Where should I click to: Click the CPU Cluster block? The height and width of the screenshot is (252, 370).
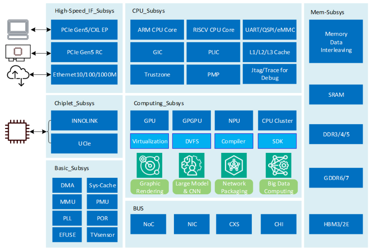pos(277,120)
